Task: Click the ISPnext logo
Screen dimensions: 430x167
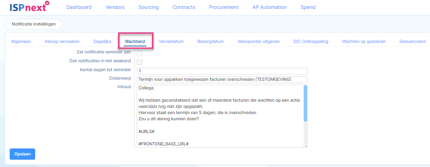Action: pyautogui.click(x=29, y=7)
